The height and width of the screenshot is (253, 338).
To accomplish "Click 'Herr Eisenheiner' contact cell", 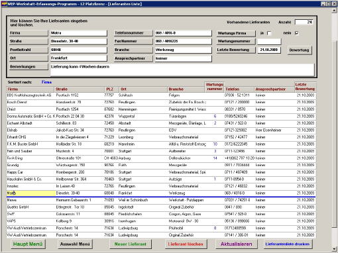I will pyautogui.click(x=268, y=130).
